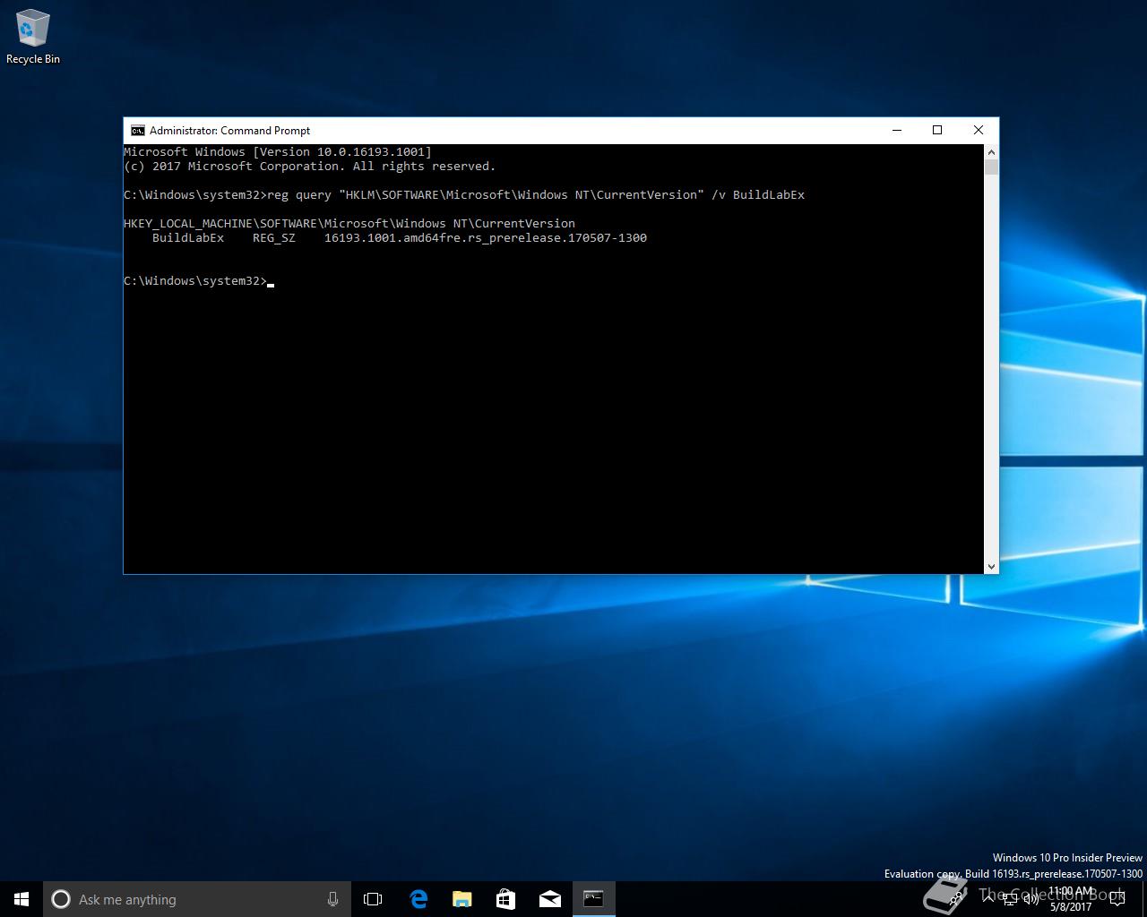Click the 'REG_SZ' type text

[274, 238]
